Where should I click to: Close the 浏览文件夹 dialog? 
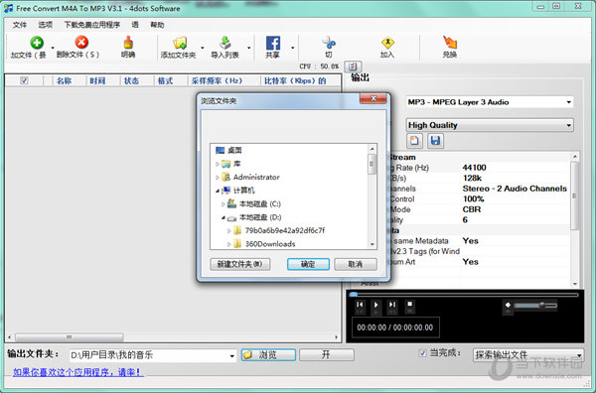(x=373, y=98)
